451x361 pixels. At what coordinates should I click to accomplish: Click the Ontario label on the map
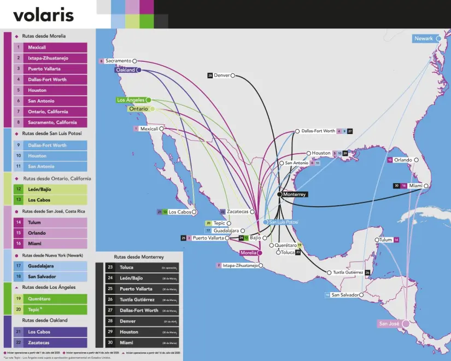click(138, 109)
